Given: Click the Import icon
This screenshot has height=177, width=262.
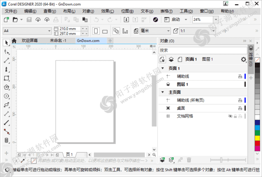Looking at the screenshot, I should (x=126, y=20).
